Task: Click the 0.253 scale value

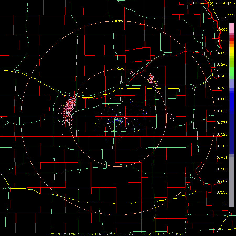Action: [x=222, y=192]
